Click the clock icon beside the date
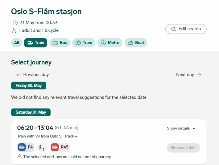Screen dimensions: 219x165 [x=15, y=23]
